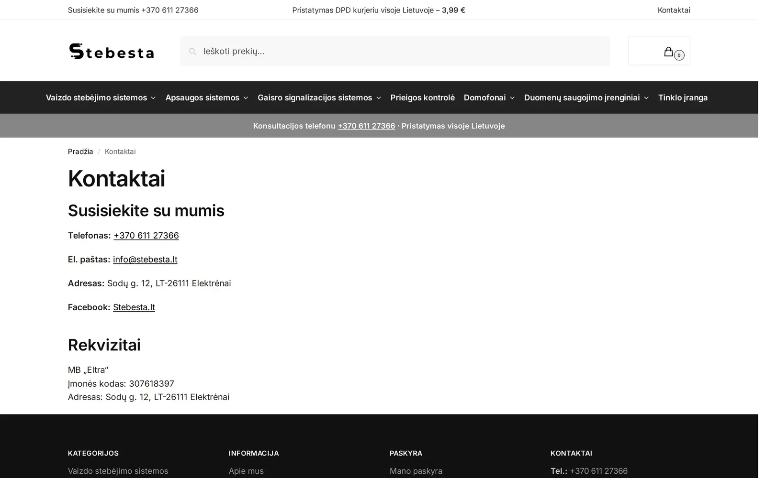The height and width of the screenshot is (478, 766).
Task: Expand Vaizdo stebėjimo sistemos menu chevron
Action: coord(153,98)
